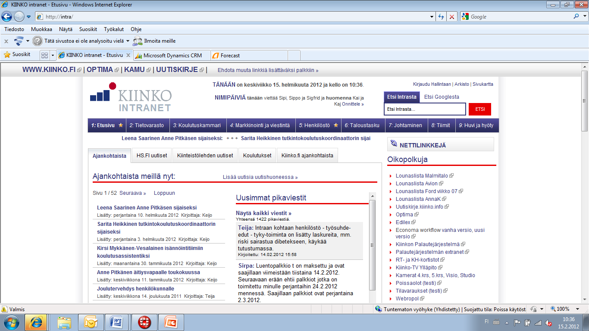Open 9: Huvi ja hyöty navigation item
Image resolution: width=589 pixels, height=331 pixels.
[476, 125]
